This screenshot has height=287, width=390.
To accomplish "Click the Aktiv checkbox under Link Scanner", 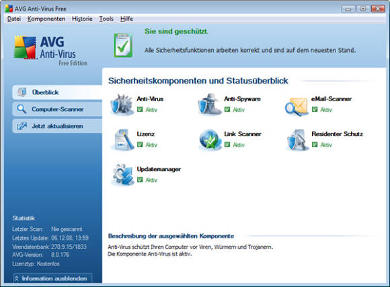I will point(227,144).
